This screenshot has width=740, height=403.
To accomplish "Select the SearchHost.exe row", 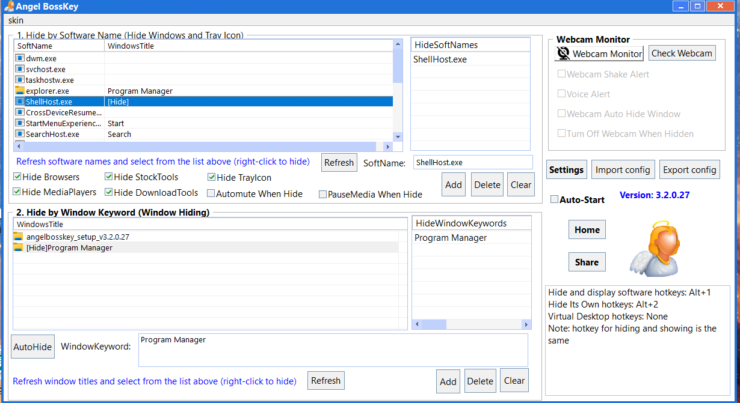I will coord(203,134).
